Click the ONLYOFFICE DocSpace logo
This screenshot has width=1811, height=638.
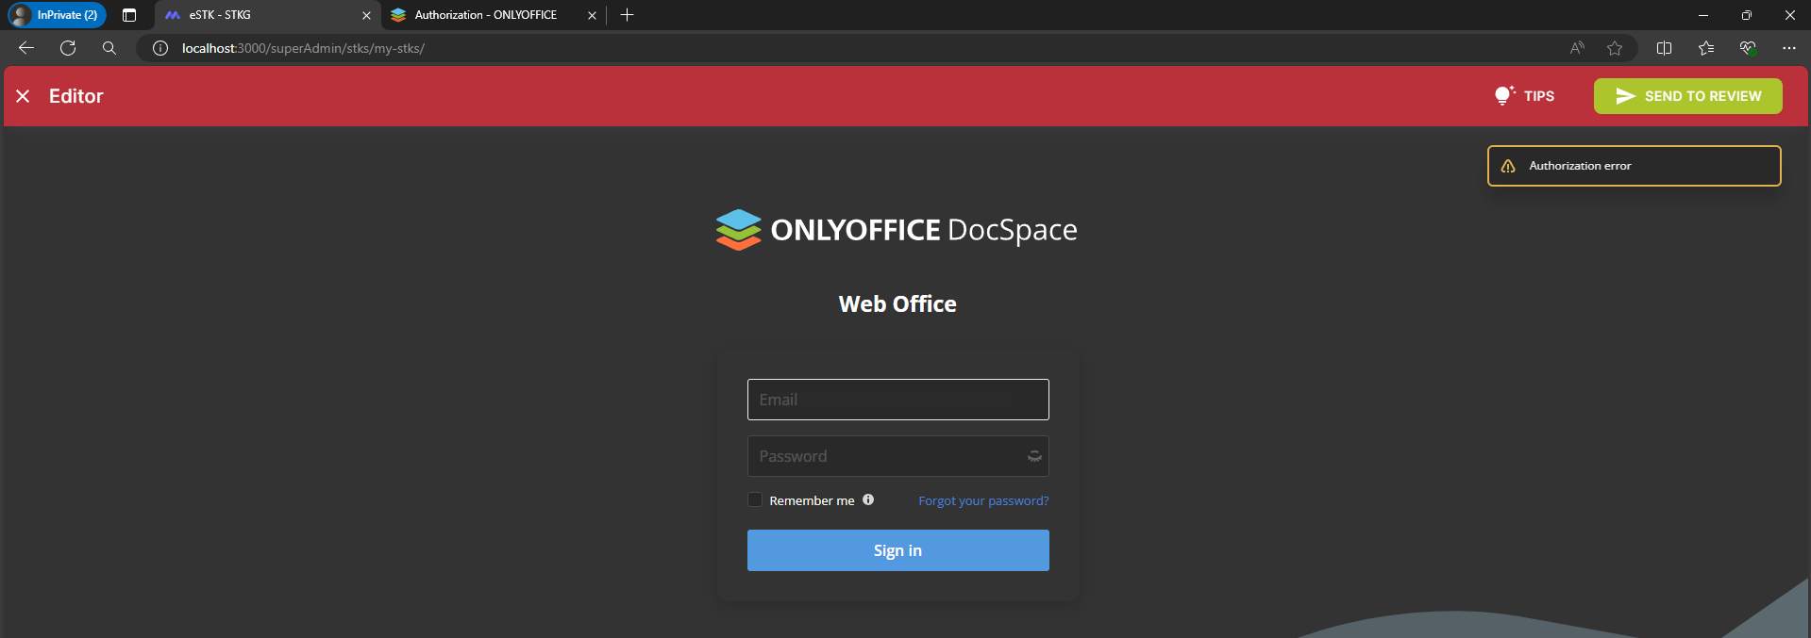tap(897, 230)
